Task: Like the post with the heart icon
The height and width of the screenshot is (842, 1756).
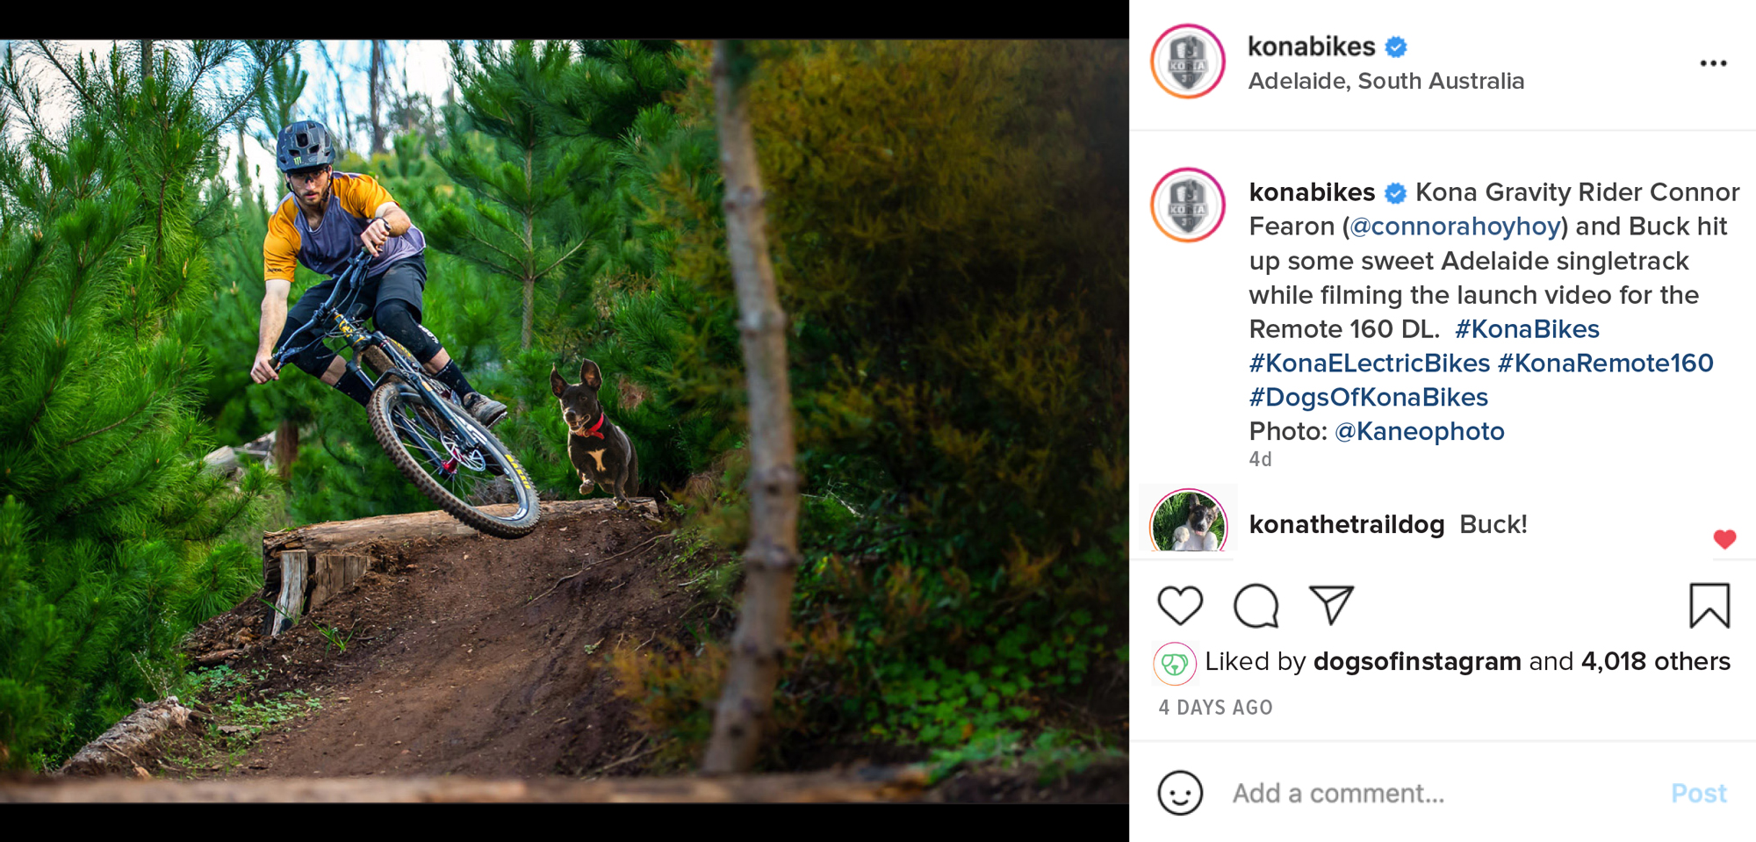Action: (1179, 606)
